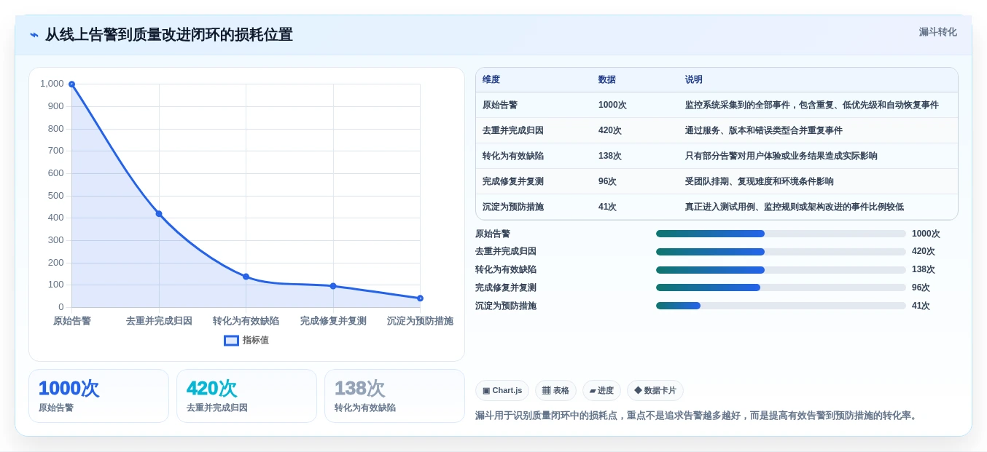Click x-axis label 去重并完成归因 under chart
This screenshot has height=452, width=987.
tap(159, 321)
